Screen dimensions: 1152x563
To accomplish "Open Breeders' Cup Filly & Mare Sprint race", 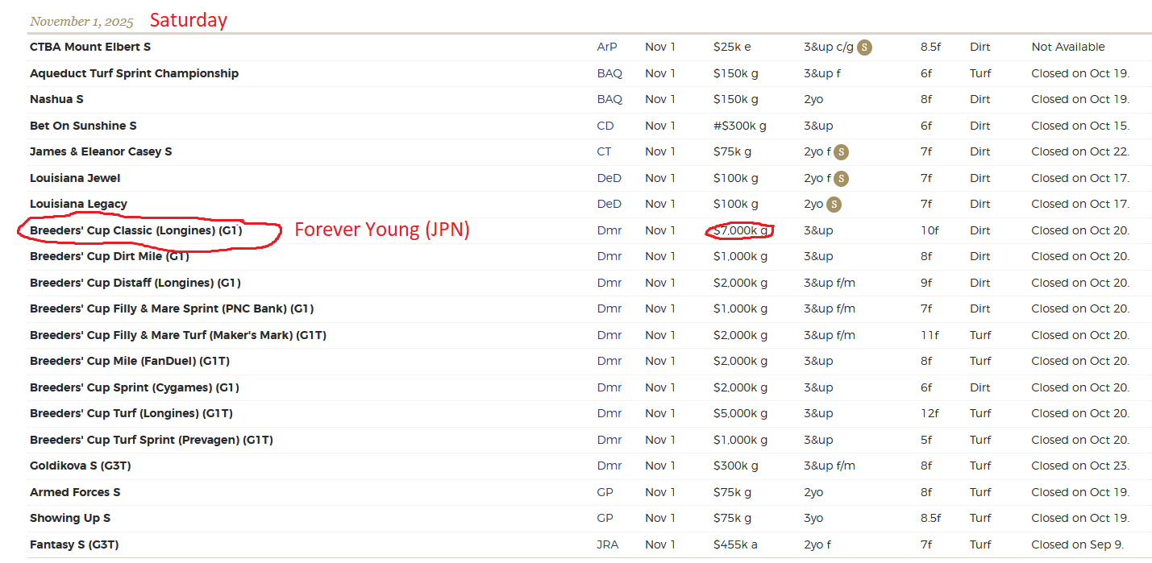I will coord(172,308).
